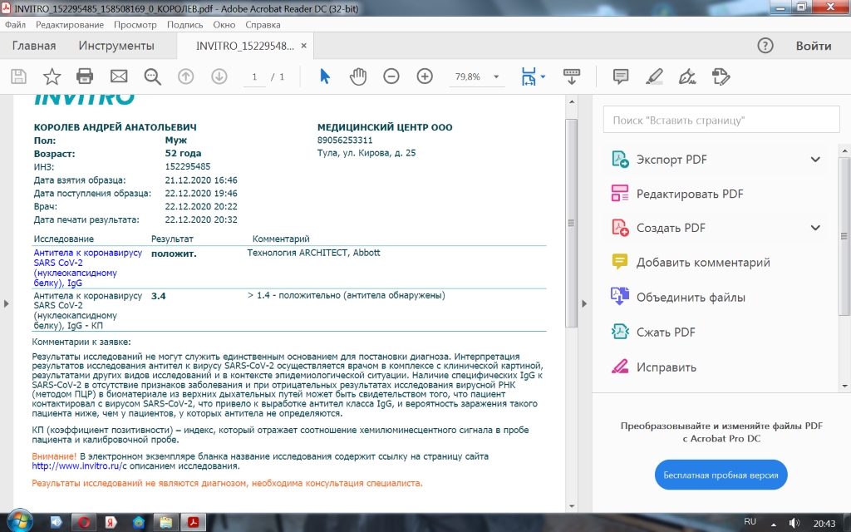
Task: Open the Find text magnifier tool
Action: click(x=152, y=76)
